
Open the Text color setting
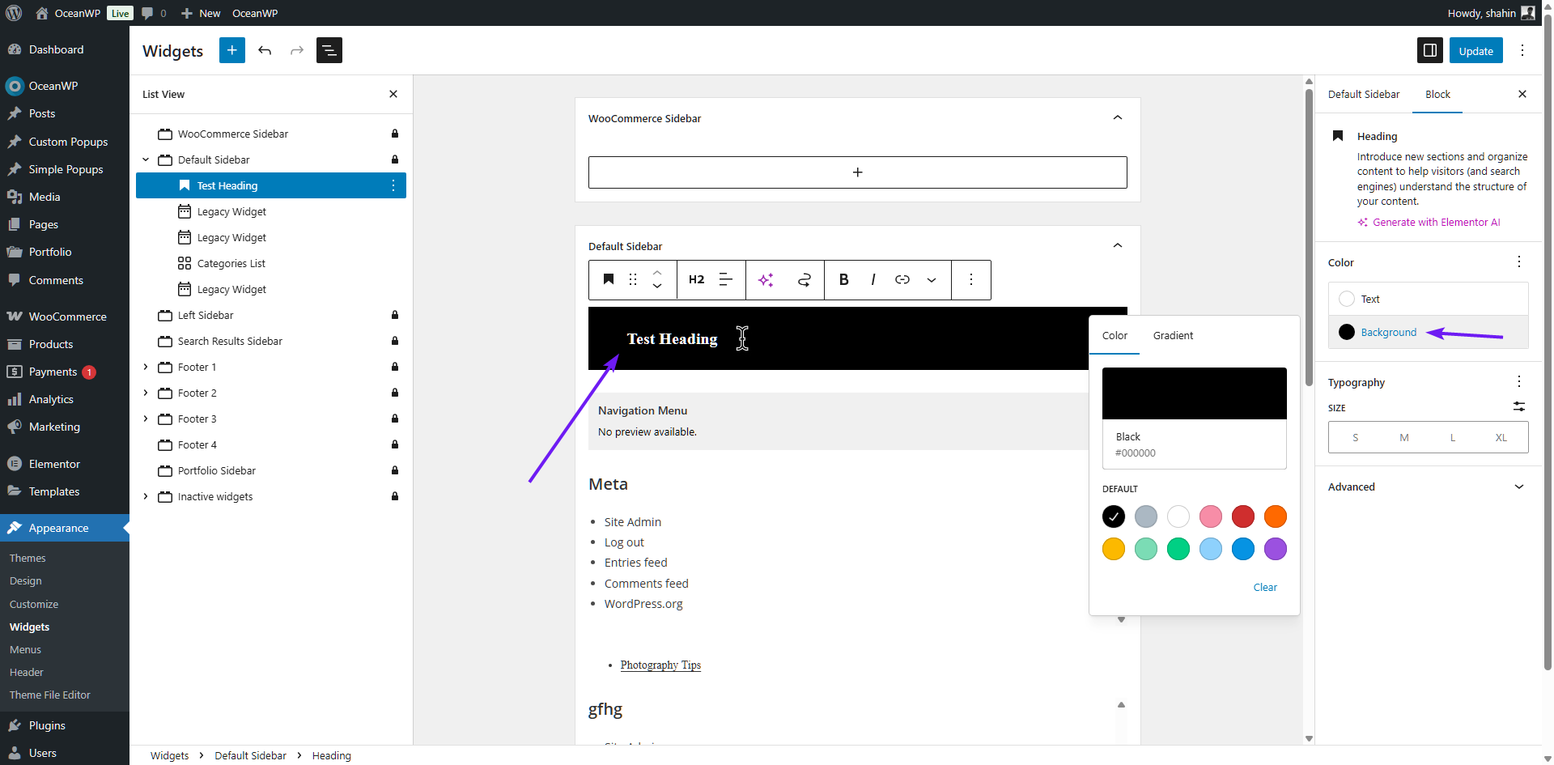pos(1428,299)
